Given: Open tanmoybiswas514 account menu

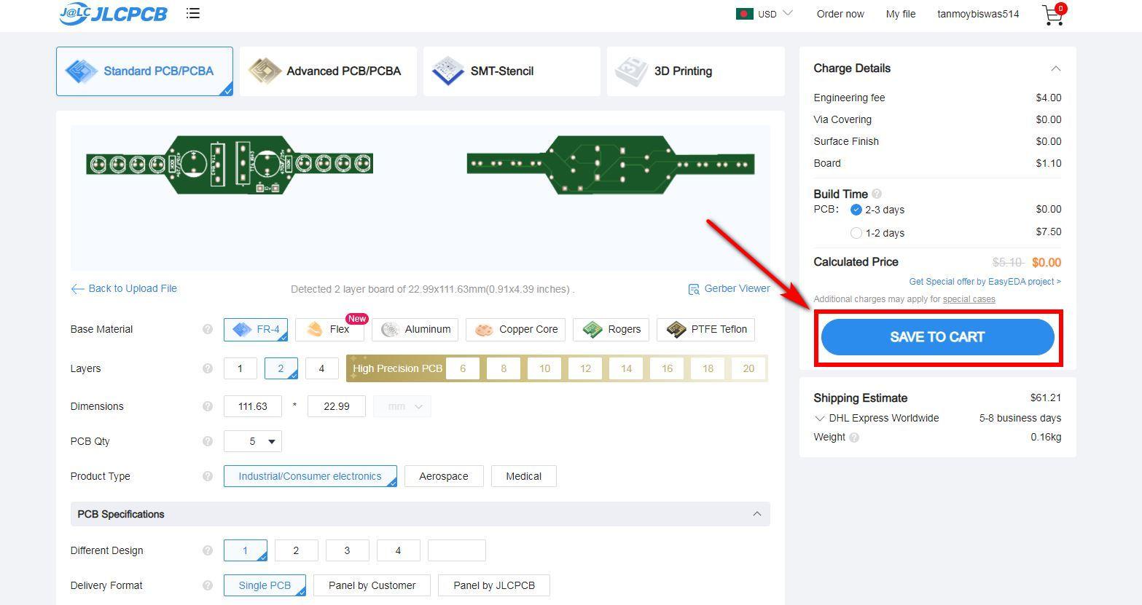Looking at the screenshot, I should point(978,14).
